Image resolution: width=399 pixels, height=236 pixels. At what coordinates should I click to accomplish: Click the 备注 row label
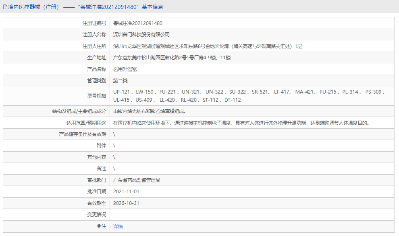[99, 168]
